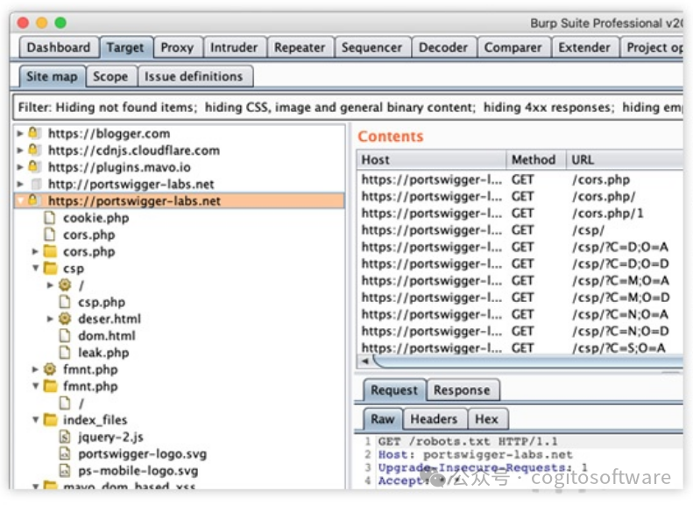Switch to the Response tab
The height and width of the screenshot is (505, 693).
pos(462,390)
